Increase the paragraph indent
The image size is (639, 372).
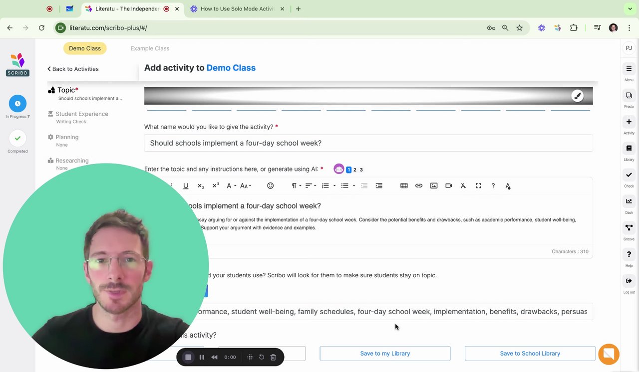point(379,186)
